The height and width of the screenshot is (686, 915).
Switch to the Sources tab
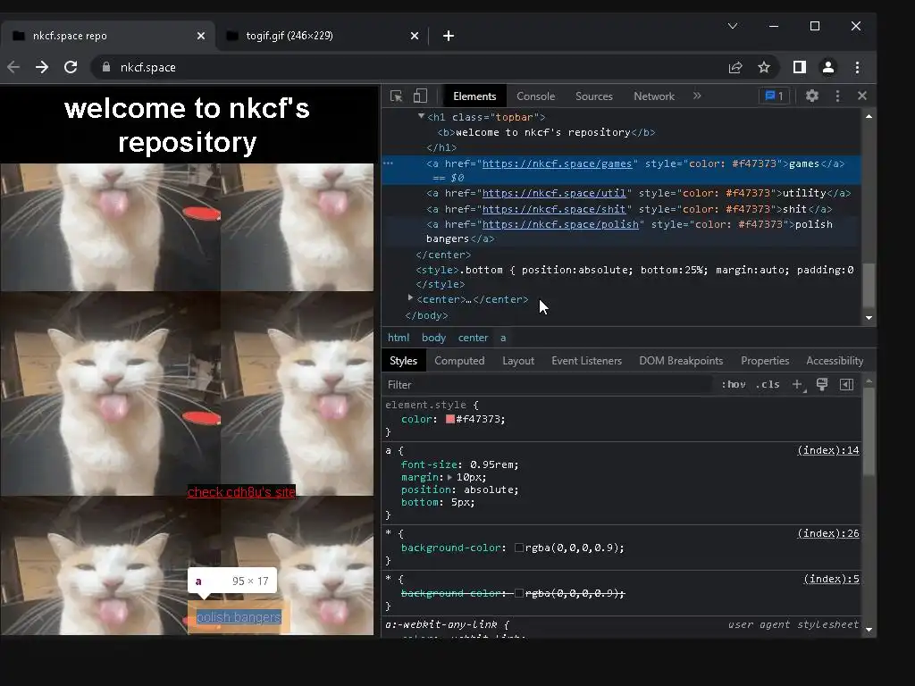coord(593,96)
